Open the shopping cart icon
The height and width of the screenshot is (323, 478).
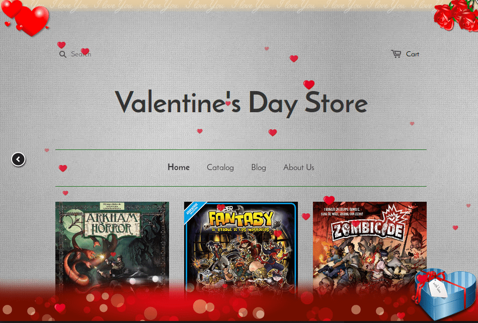(396, 54)
